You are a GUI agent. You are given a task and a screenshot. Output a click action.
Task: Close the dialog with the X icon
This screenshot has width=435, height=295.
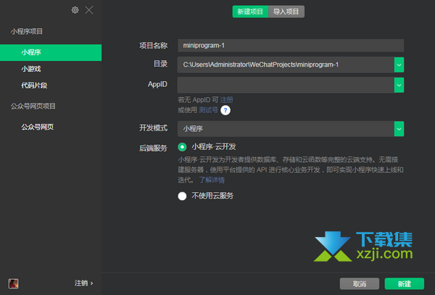coord(89,10)
